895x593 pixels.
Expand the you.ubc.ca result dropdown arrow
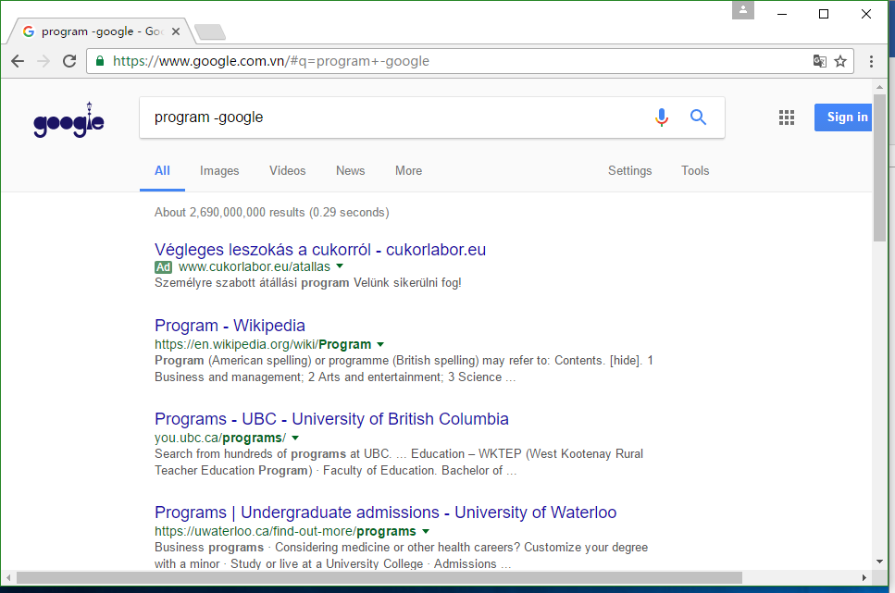[x=295, y=438]
